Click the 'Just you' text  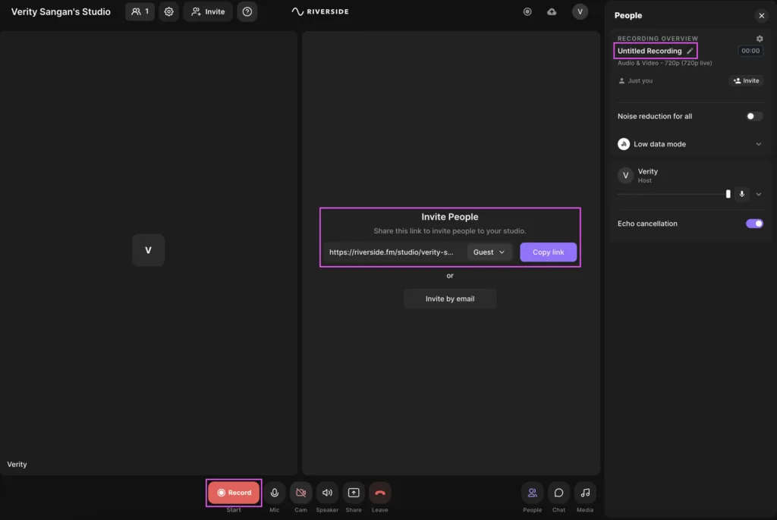tap(640, 80)
